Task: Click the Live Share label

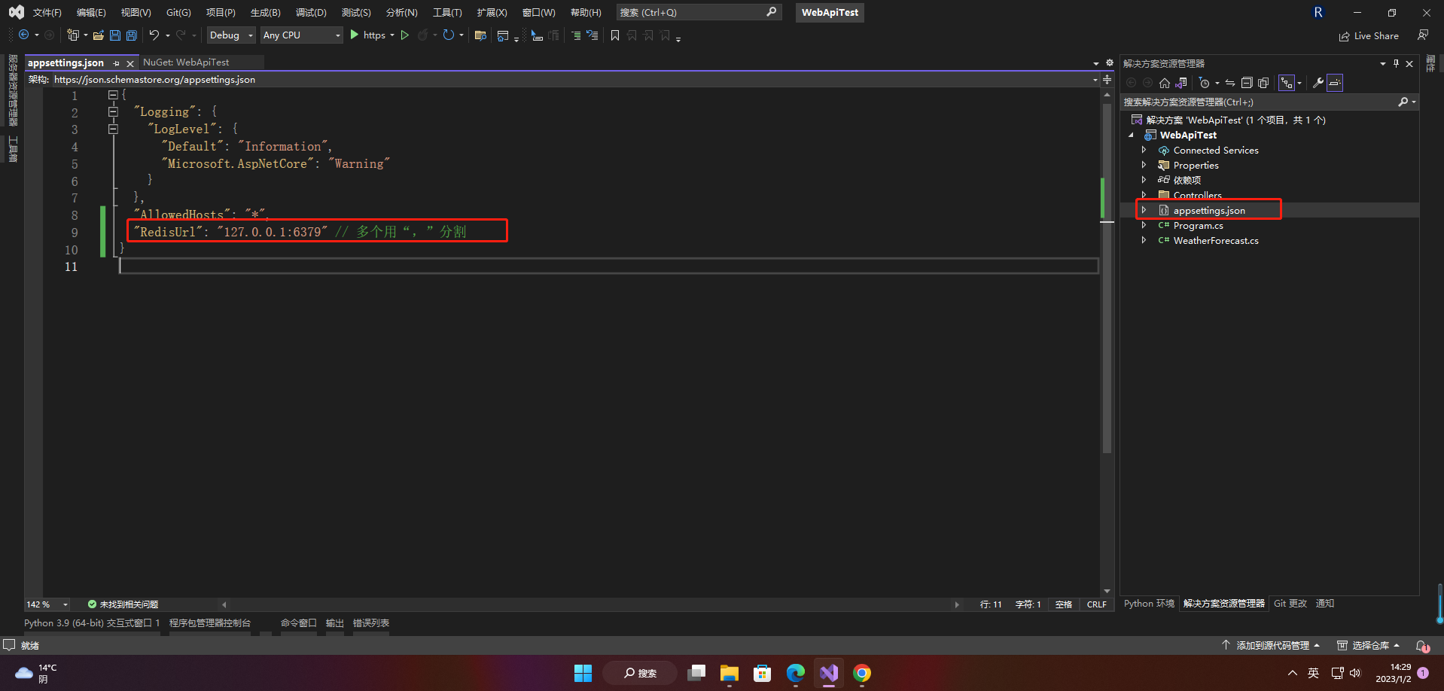Action: click(x=1376, y=36)
